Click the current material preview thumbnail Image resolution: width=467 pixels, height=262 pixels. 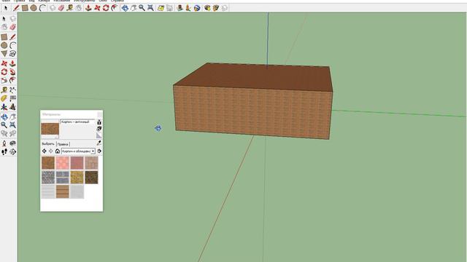pyautogui.click(x=50, y=130)
